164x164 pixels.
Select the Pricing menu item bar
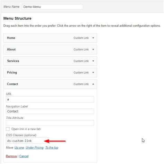(50, 73)
